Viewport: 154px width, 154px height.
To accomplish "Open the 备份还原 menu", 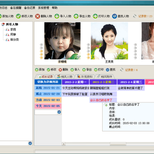I will point(30,8).
